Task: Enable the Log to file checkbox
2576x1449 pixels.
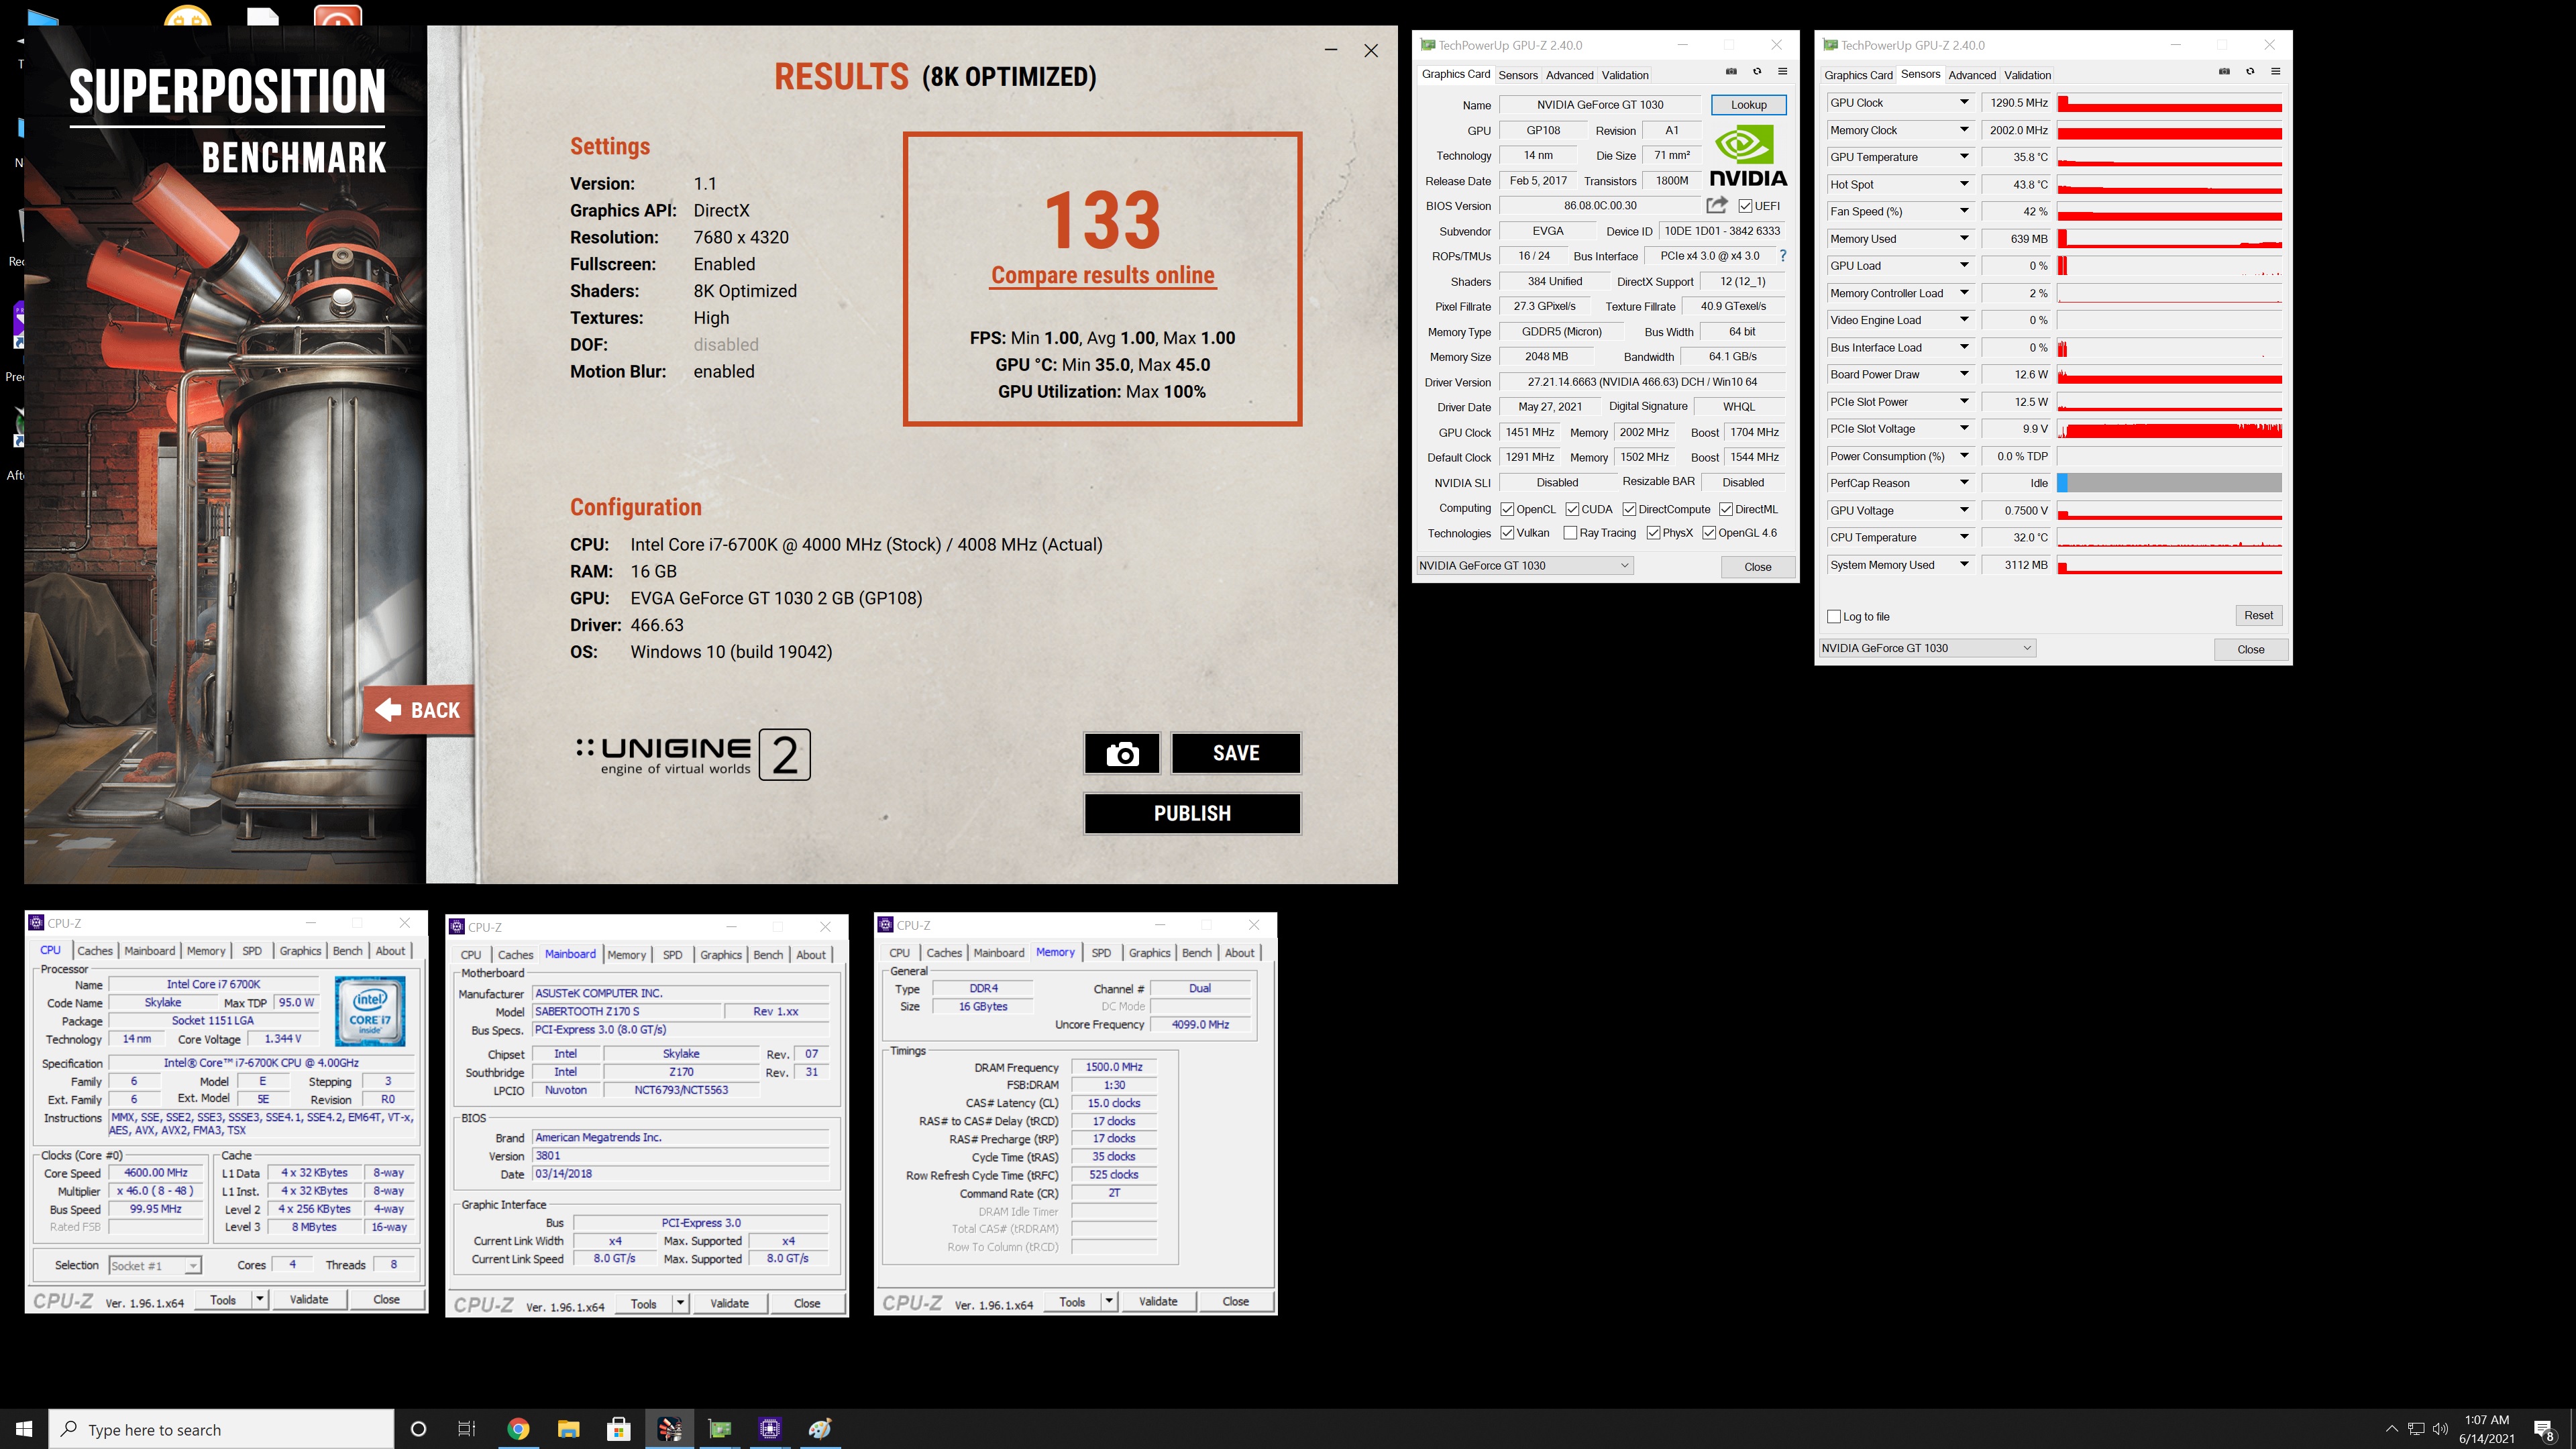Action: click(x=1834, y=617)
